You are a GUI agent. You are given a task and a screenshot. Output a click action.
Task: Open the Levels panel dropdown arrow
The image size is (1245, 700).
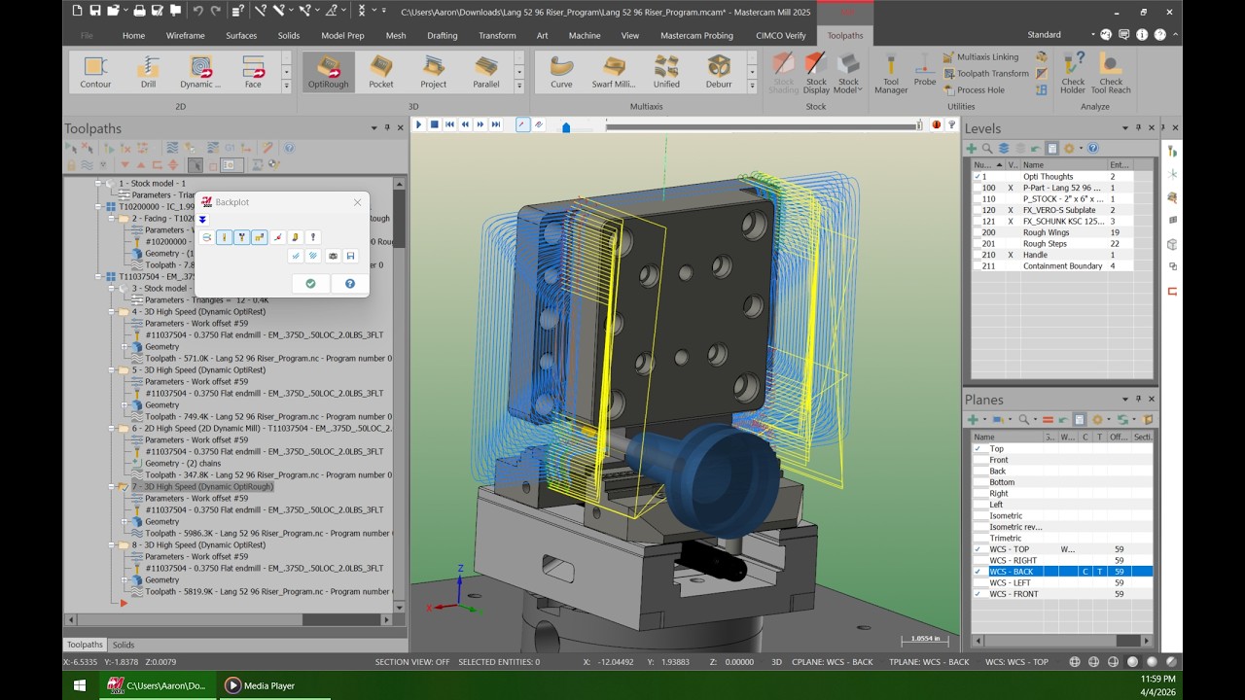(1126, 128)
